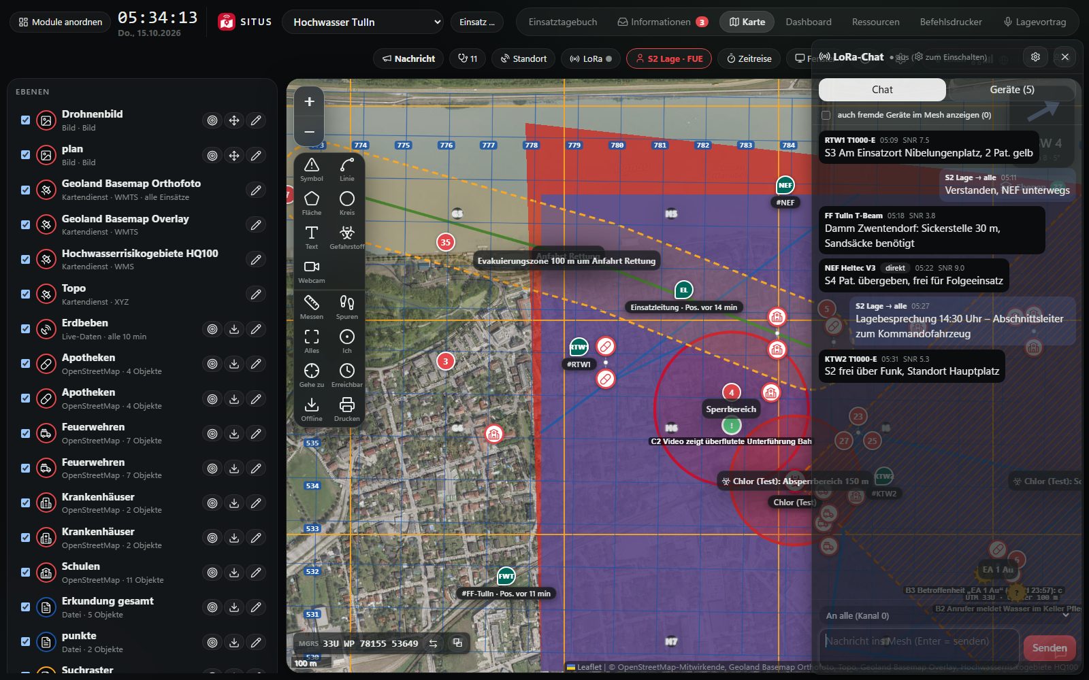The width and height of the screenshot is (1089, 680).
Task: Open the Gehe zu tool
Action: 312,375
